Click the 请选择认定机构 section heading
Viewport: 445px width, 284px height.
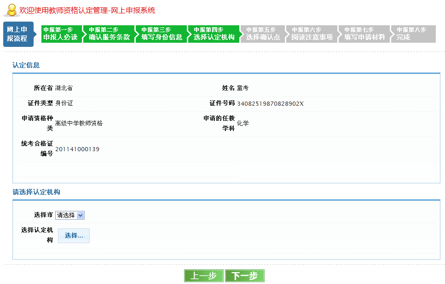pyautogui.click(x=36, y=192)
